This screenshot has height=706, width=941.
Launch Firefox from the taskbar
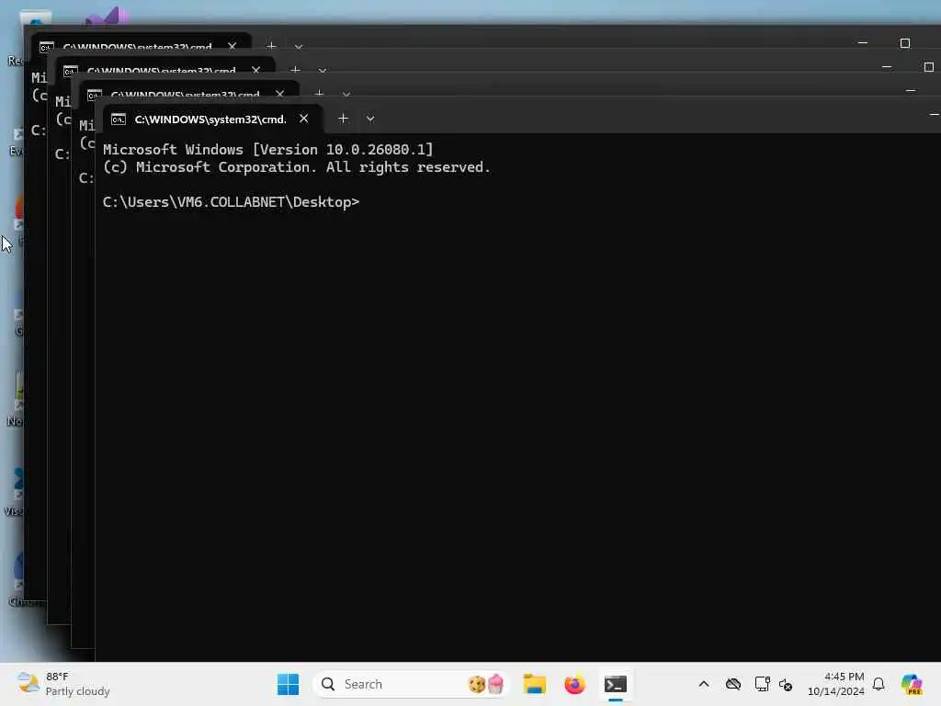pyautogui.click(x=574, y=684)
